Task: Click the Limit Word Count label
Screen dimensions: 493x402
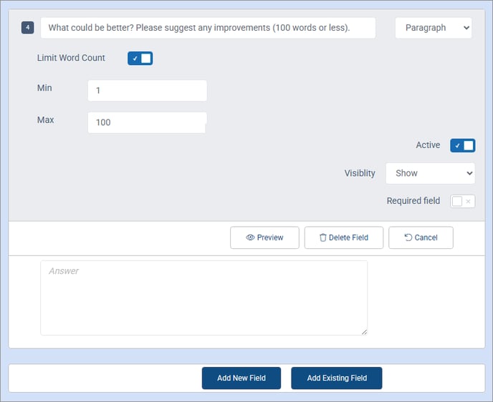Action: 71,58
